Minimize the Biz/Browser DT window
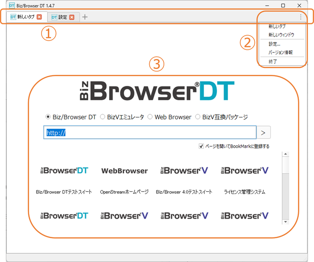The height and width of the screenshot is (262, 314). [267, 5]
